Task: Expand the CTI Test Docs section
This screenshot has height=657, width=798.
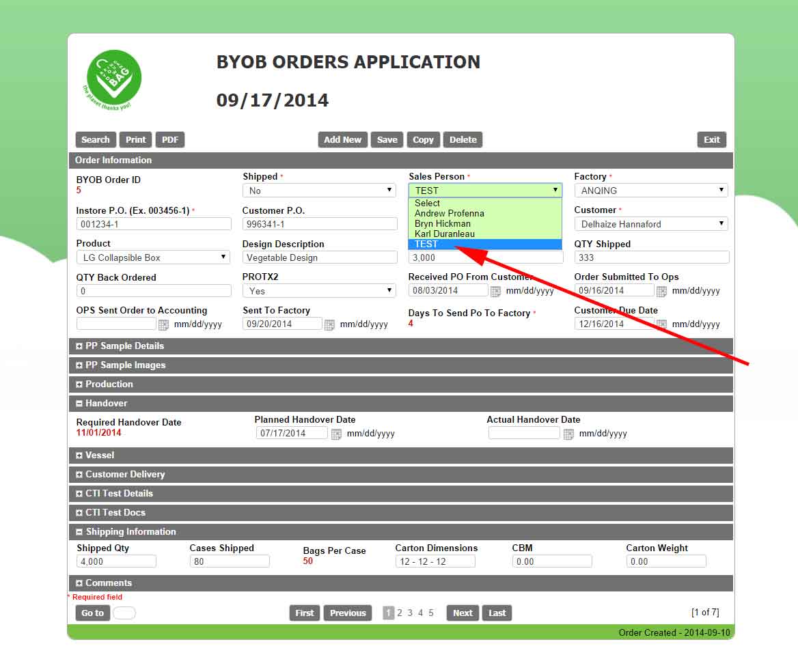Action: [79, 513]
